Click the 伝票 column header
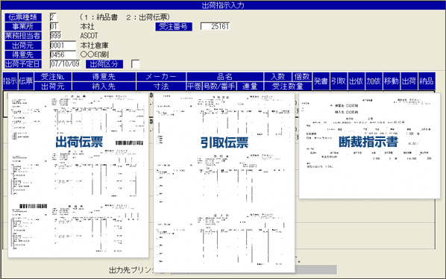446x279 pixels. (x=25, y=81)
